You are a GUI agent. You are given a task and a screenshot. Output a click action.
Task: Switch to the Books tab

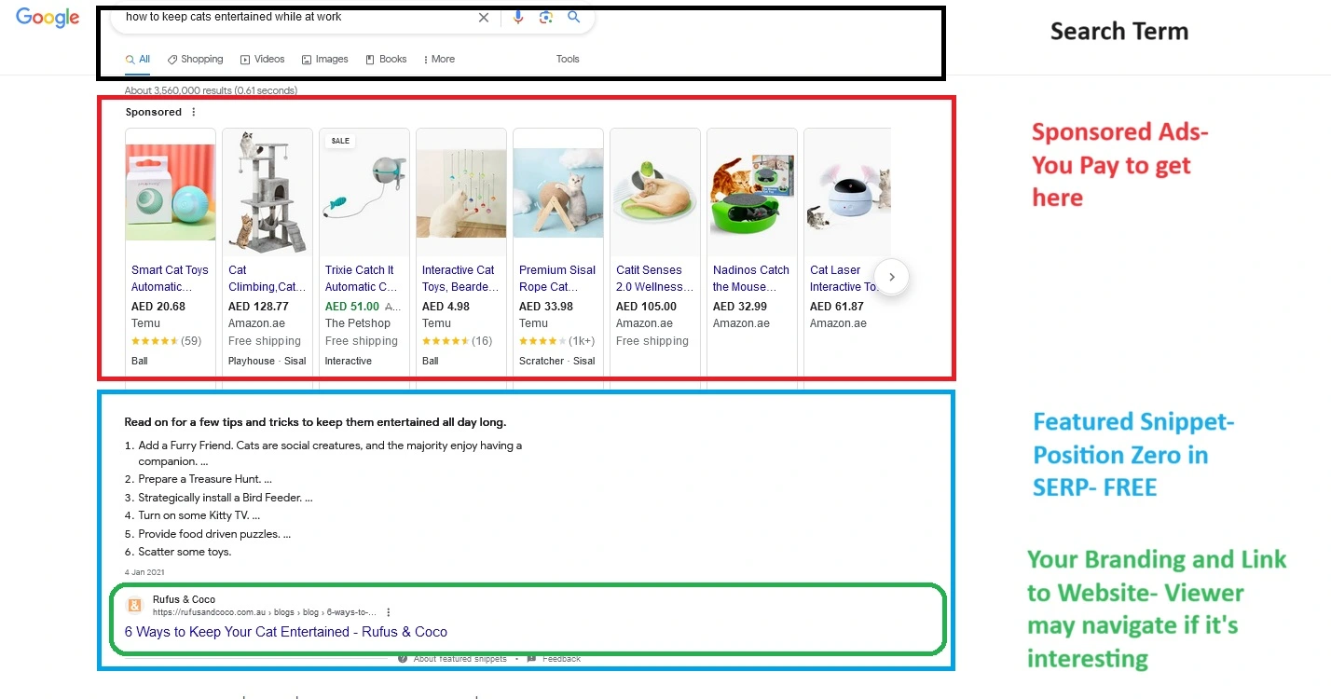[386, 59]
